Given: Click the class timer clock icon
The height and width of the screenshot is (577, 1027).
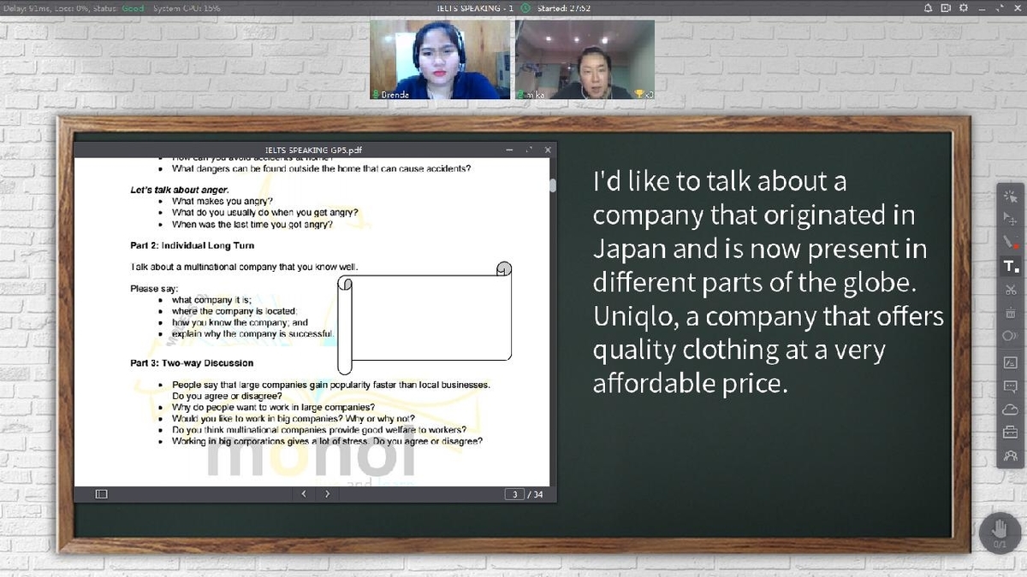Looking at the screenshot, I should tap(525, 8).
